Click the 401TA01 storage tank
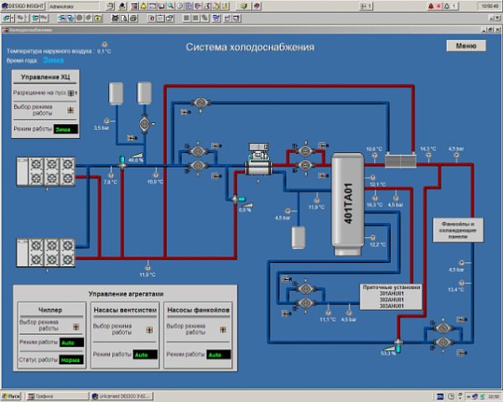The image size is (503, 402). click(349, 204)
